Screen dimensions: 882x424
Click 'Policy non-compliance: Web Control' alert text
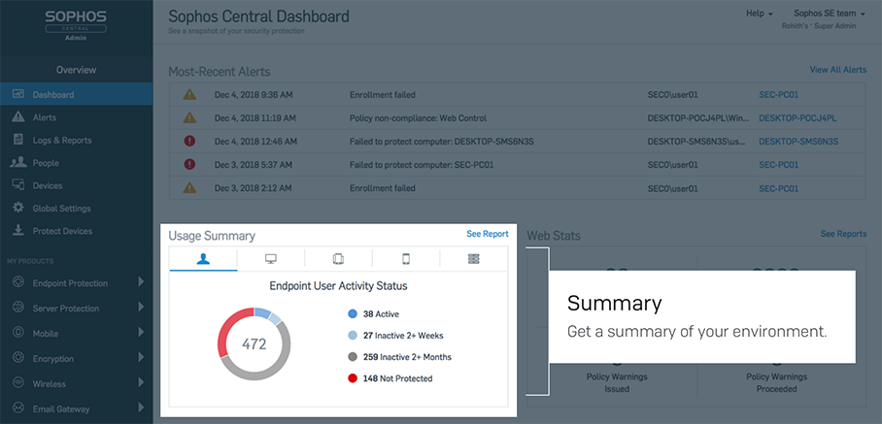(x=418, y=118)
